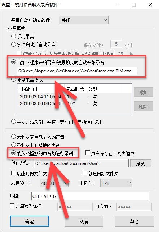Viewport: 159px width, 232px height.
Task: Open the 开机自动启动本软件 dropdown
Action: pos(84,20)
